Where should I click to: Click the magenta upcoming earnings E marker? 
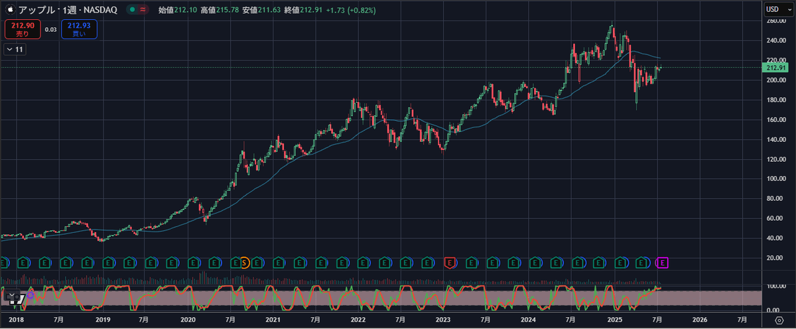coord(662,263)
